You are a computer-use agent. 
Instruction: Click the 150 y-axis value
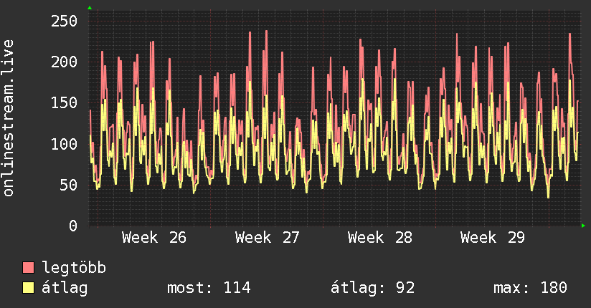pyautogui.click(x=64, y=103)
